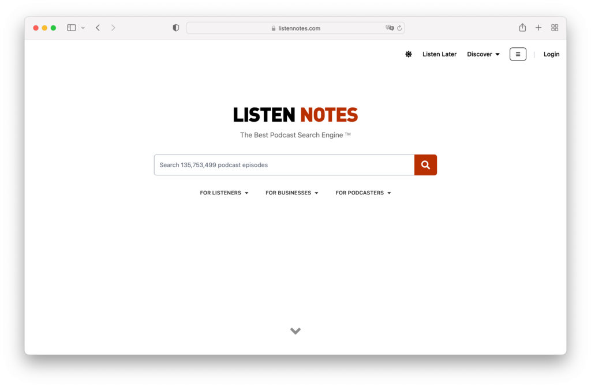The height and width of the screenshot is (387, 591).
Task: Show the tab overview grid
Action: pos(555,28)
